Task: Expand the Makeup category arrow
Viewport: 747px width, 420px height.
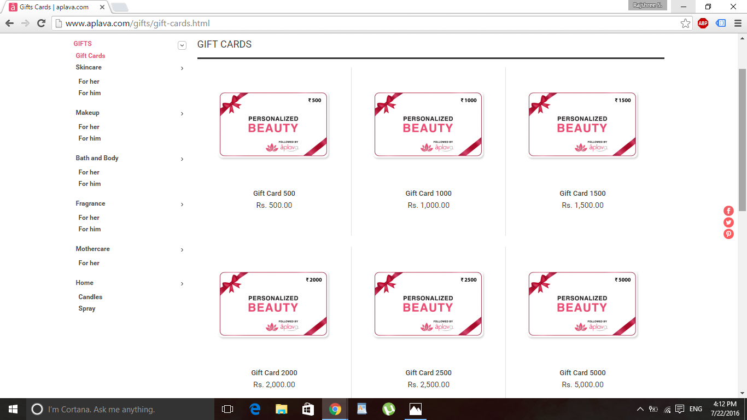Action: click(182, 114)
